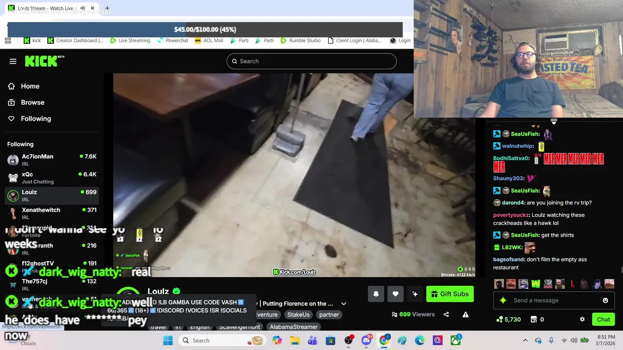The height and width of the screenshot is (350, 623).
Task: Click username walnutwhip in chat
Action: pyautogui.click(x=517, y=146)
